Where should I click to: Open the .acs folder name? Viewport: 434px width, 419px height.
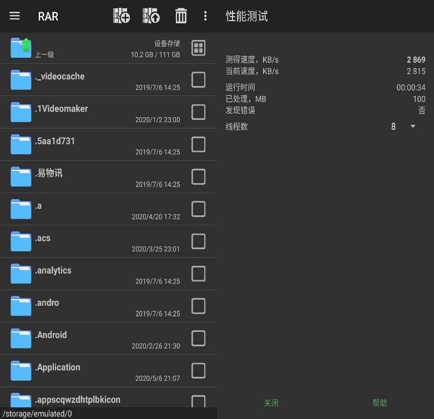[43, 238]
